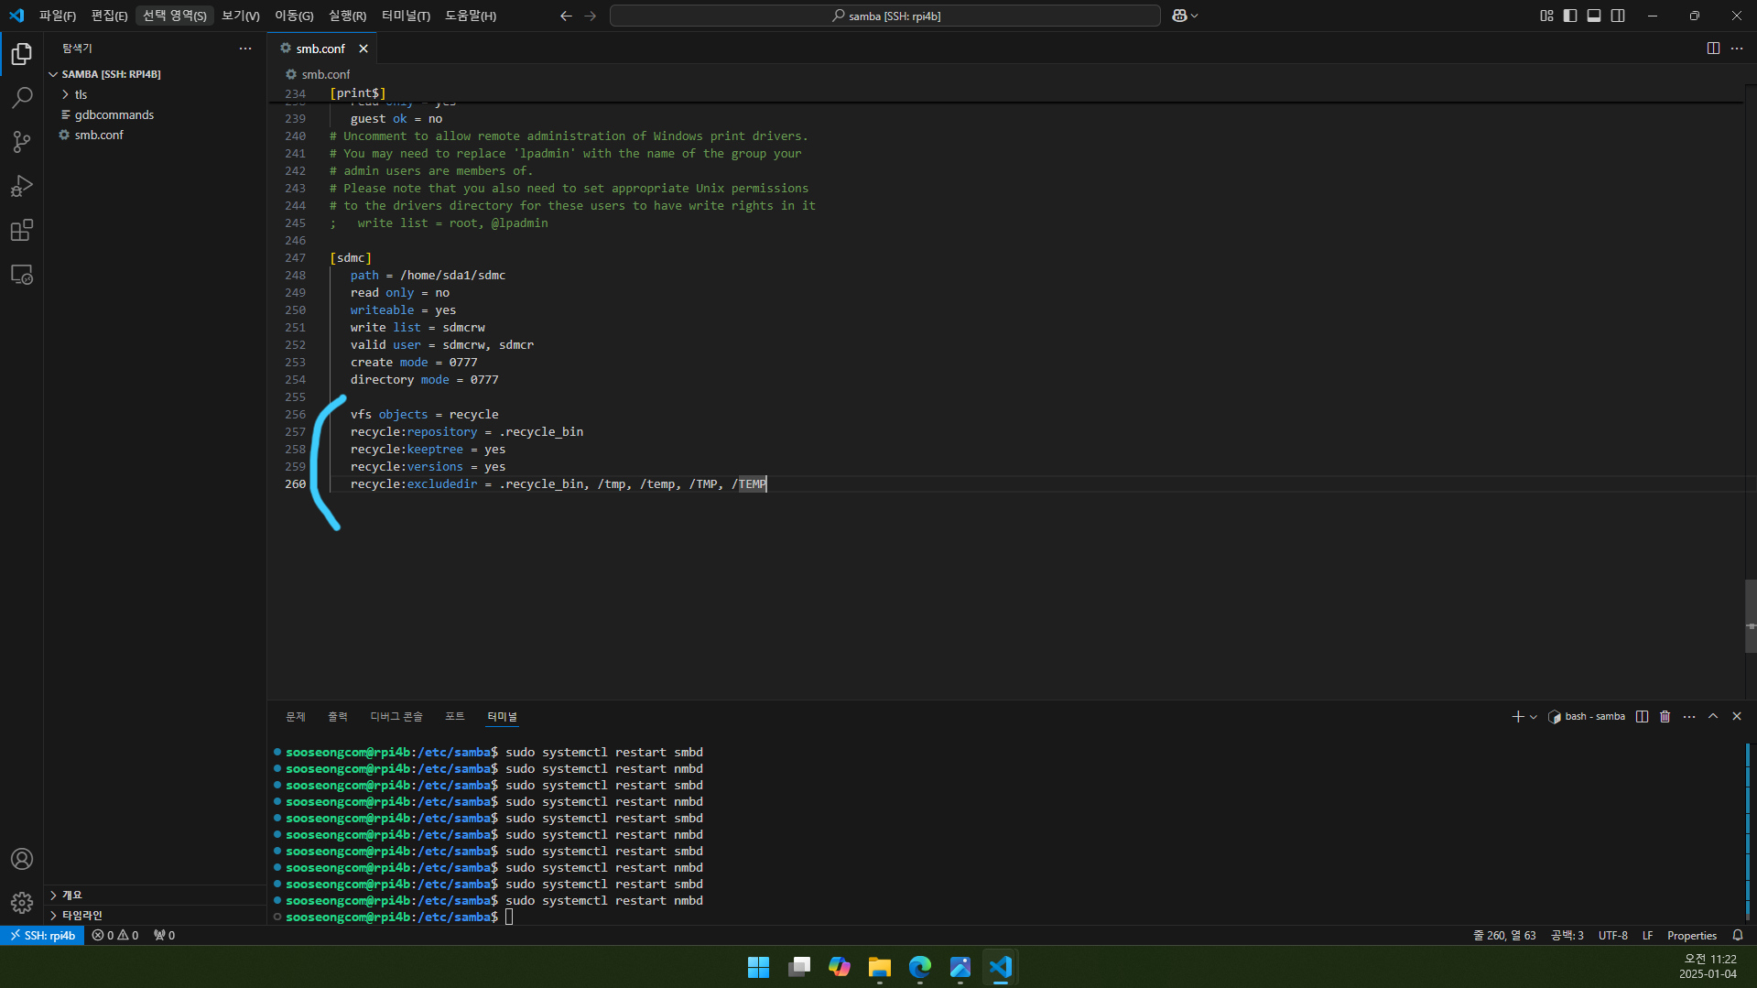
Task: Open the 선택 영역(S) menu
Action: tap(175, 16)
